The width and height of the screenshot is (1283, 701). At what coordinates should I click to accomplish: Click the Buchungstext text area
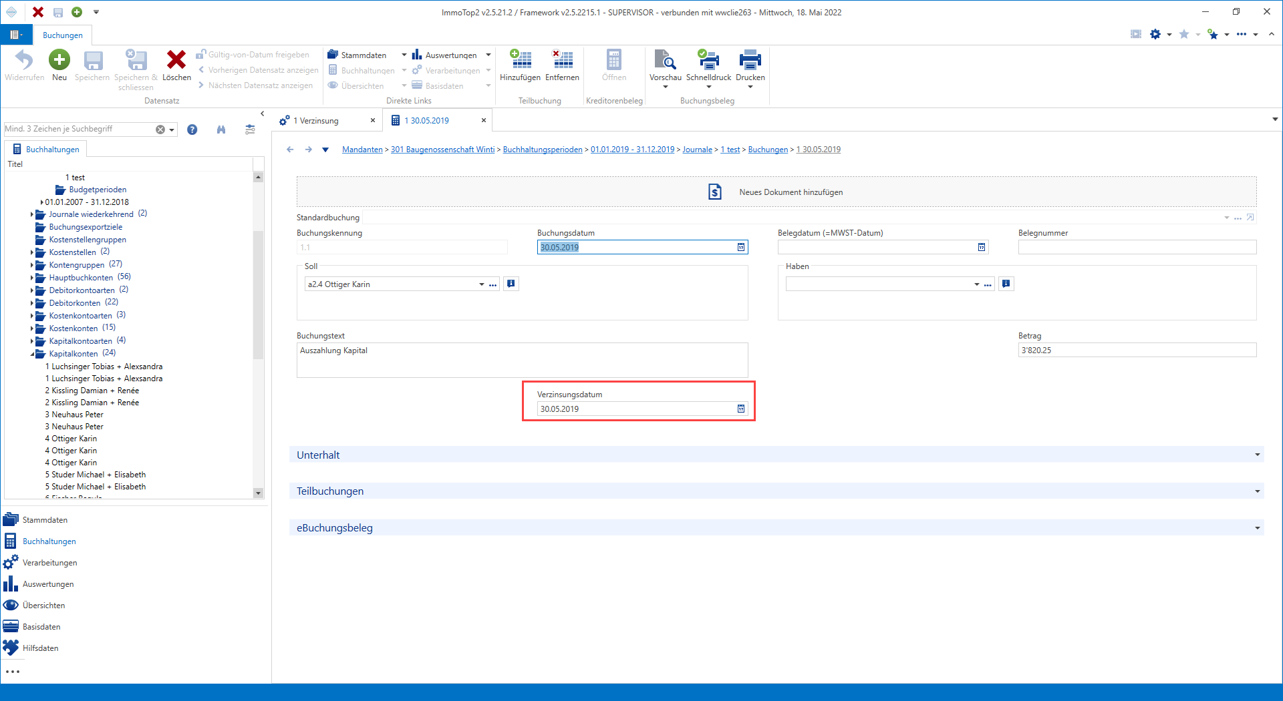522,360
